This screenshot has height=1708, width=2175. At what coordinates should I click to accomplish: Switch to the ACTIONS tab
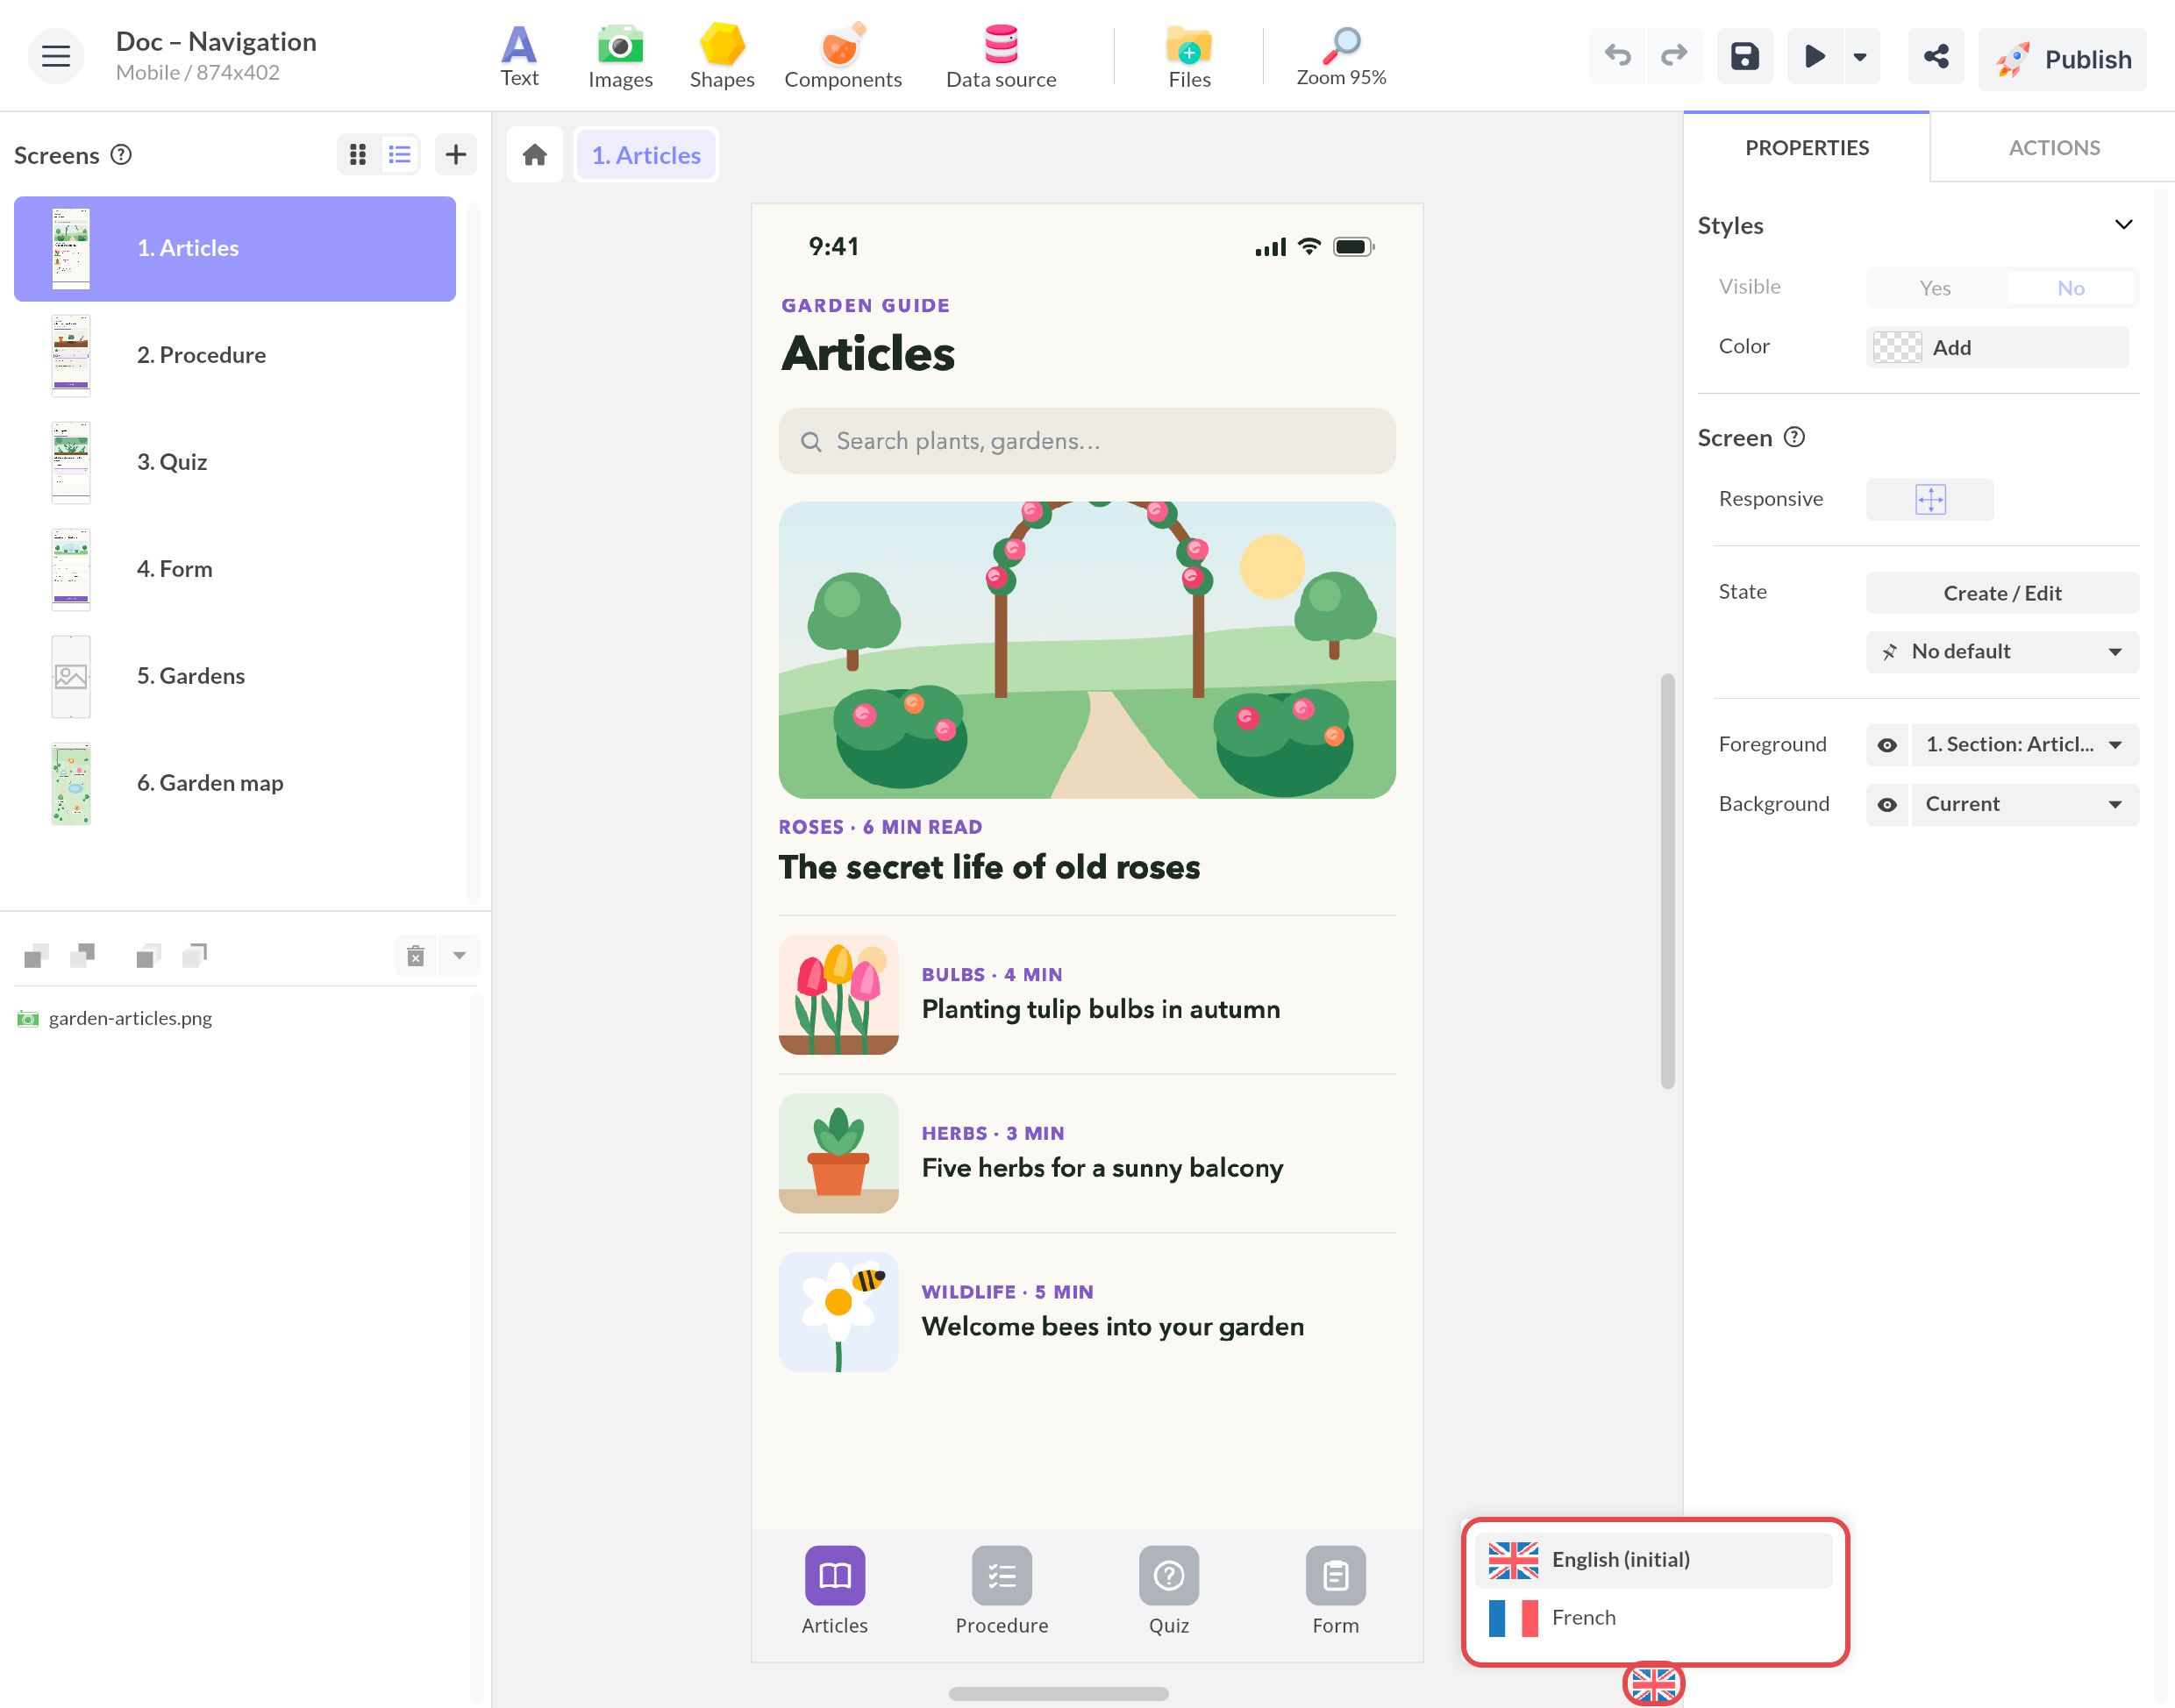pos(2053,148)
